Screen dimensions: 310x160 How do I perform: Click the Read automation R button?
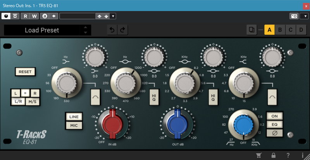[25, 16]
